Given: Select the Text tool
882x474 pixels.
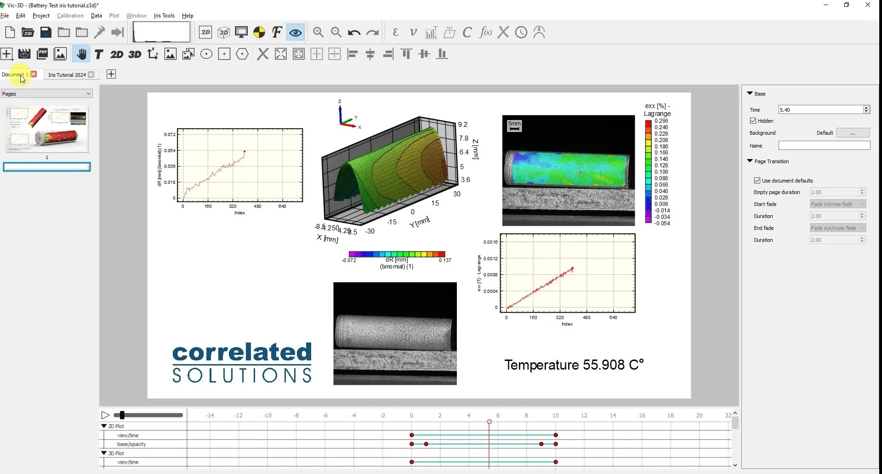Looking at the screenshot, I should (98, 54).
